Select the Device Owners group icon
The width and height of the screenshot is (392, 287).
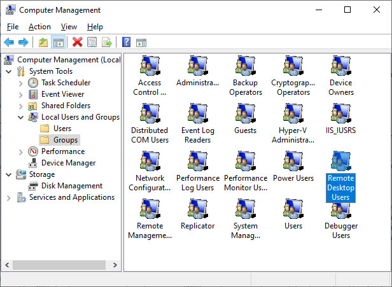pyautogui.click(x=341, y=66)
